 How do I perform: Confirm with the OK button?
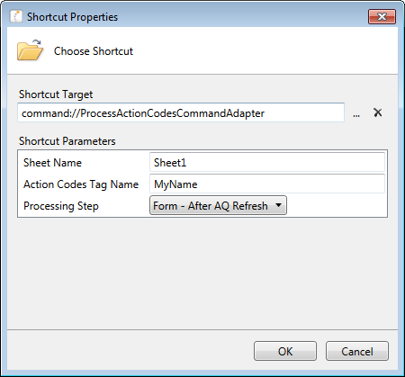tap(285, 351)
